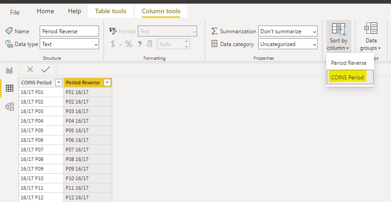Screen dimensions: 391x202
Task: Click the cell P02 16/17
Action: [x=88, y=102]
